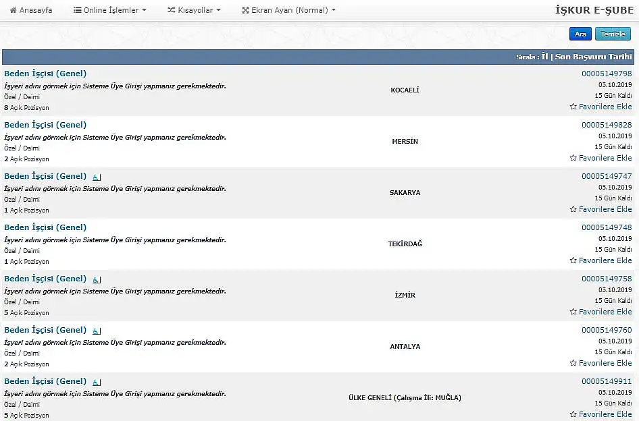Add the MERSİN job to favorites
The image size is (639, 421).
[x=600, y=158]
